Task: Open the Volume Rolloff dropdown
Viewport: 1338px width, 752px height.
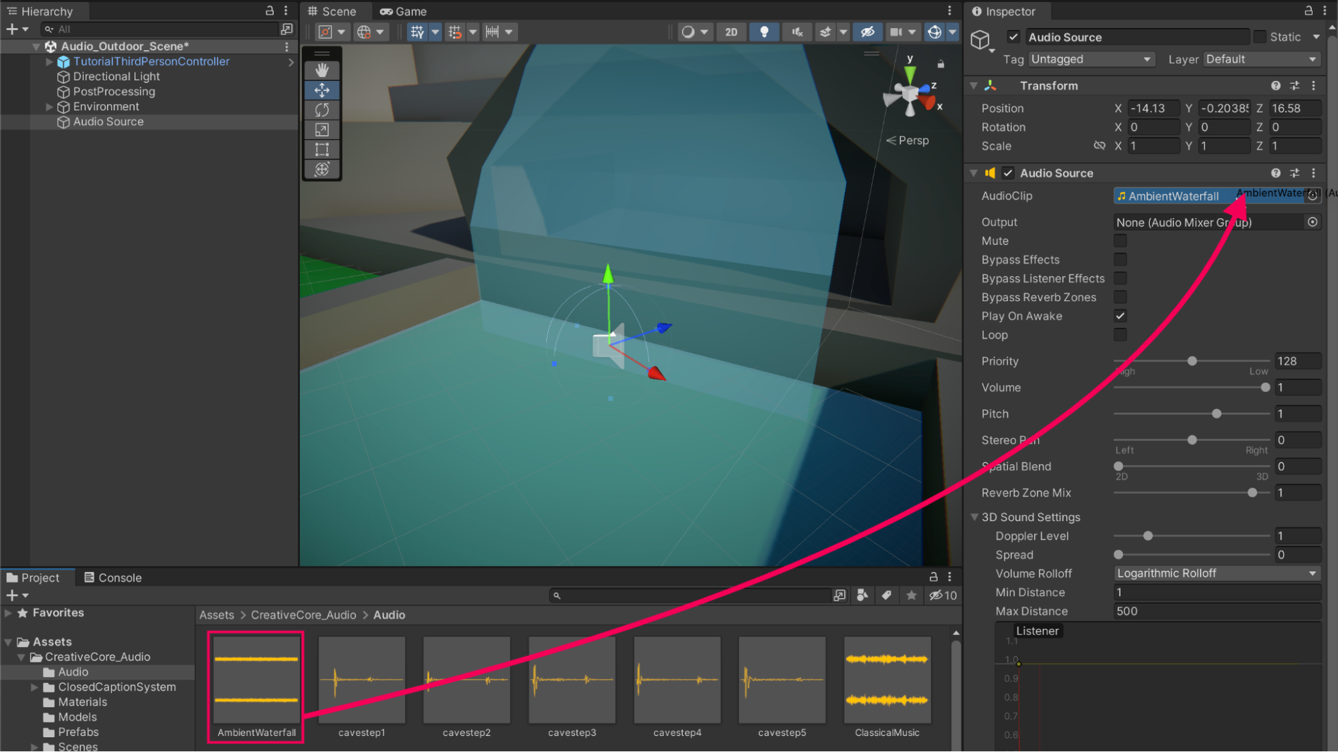Action: point(1216,573)
